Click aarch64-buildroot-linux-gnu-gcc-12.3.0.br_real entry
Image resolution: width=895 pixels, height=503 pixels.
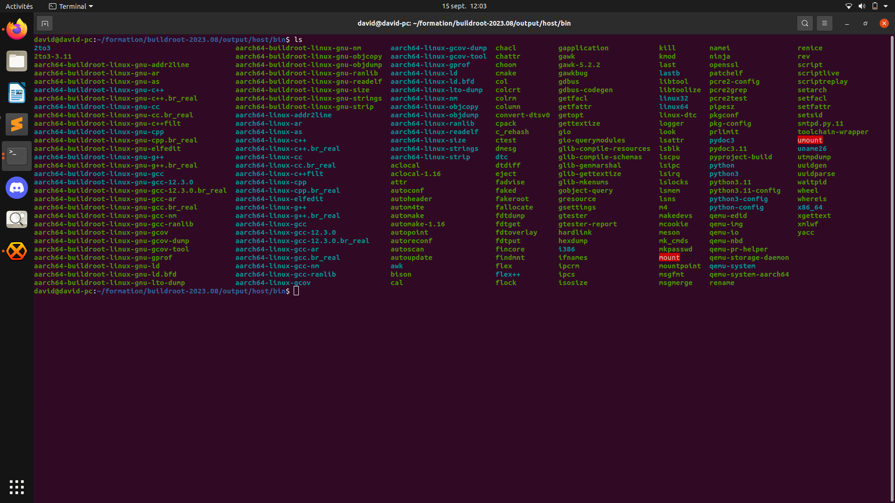[130, 190]
